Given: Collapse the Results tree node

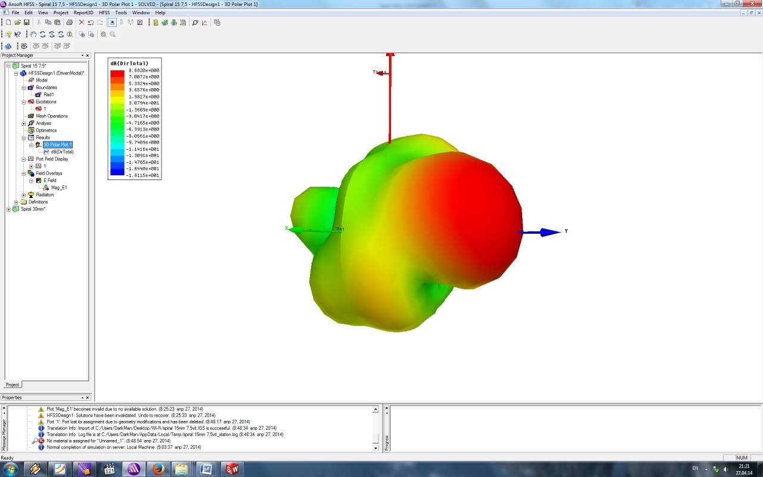Looking at the screenshot, I should (x=24, y=138).
